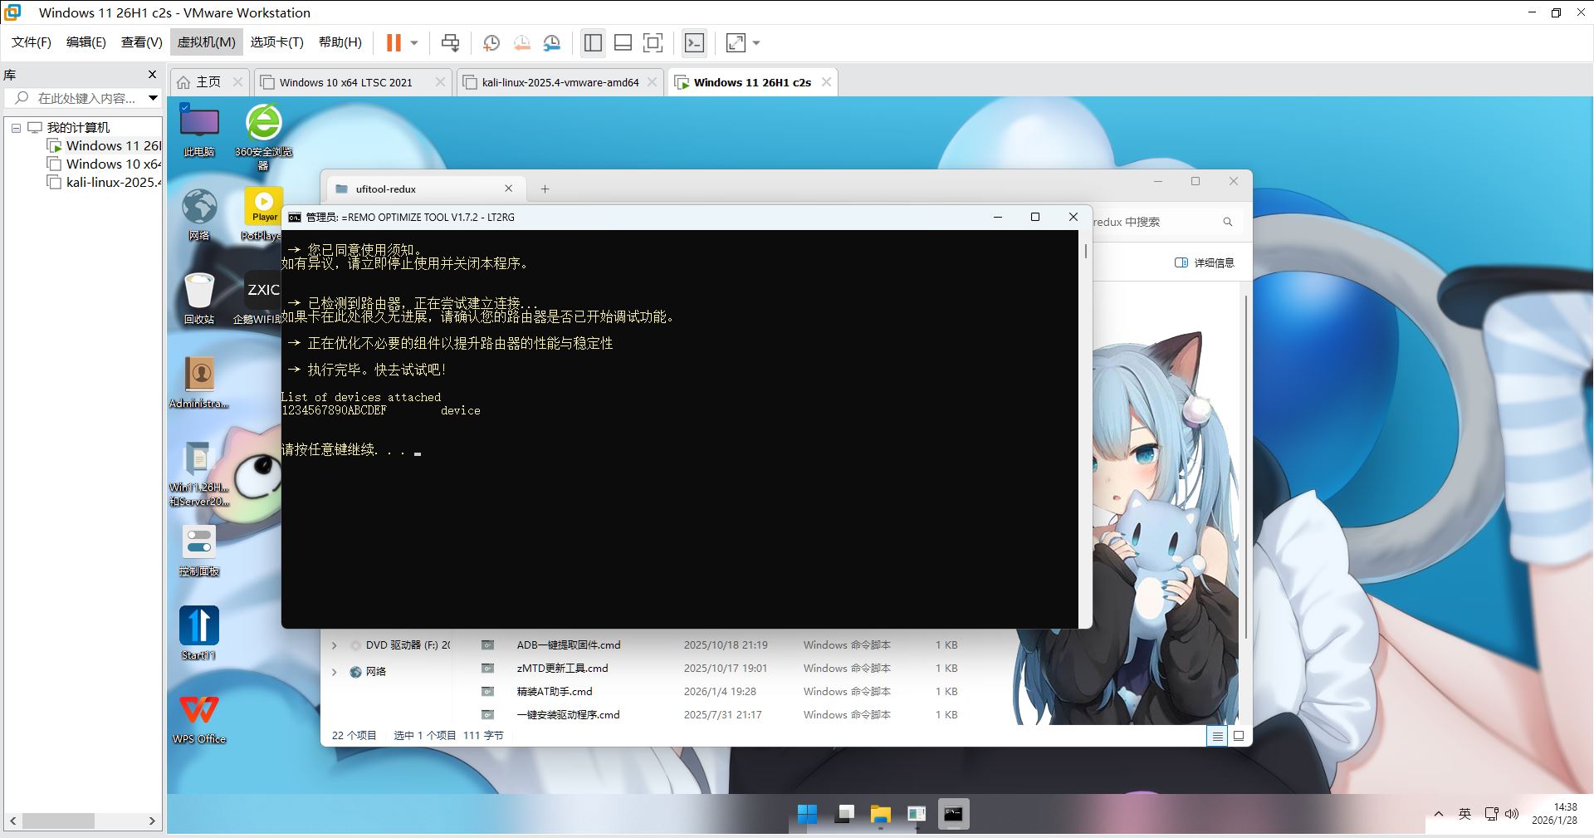Screen dimensions: 1594x838
Task: Expand the DVD 驱动器 (F:) tree node
Action: click(x=335, y=645)
